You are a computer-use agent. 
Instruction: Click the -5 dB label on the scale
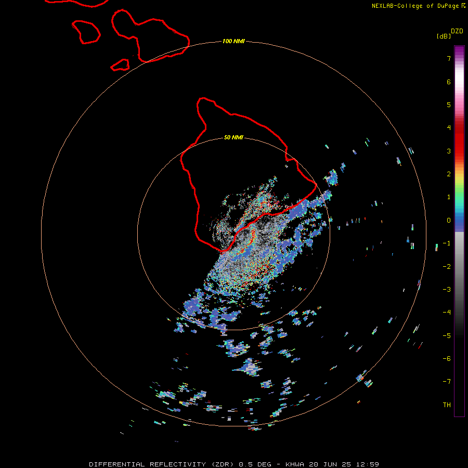click(447, 336)
